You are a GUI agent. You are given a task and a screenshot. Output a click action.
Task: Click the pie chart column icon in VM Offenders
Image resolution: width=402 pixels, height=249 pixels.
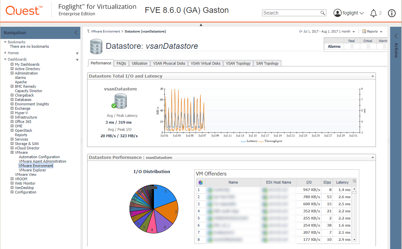coord(200,182)
